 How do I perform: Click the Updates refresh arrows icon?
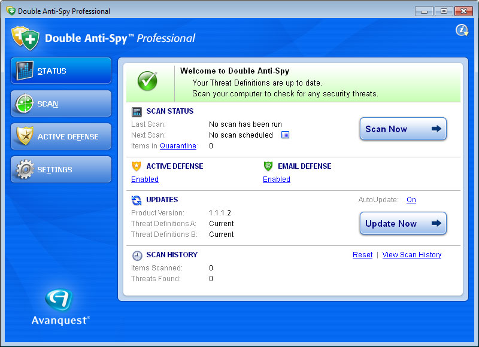click(137, 200)
